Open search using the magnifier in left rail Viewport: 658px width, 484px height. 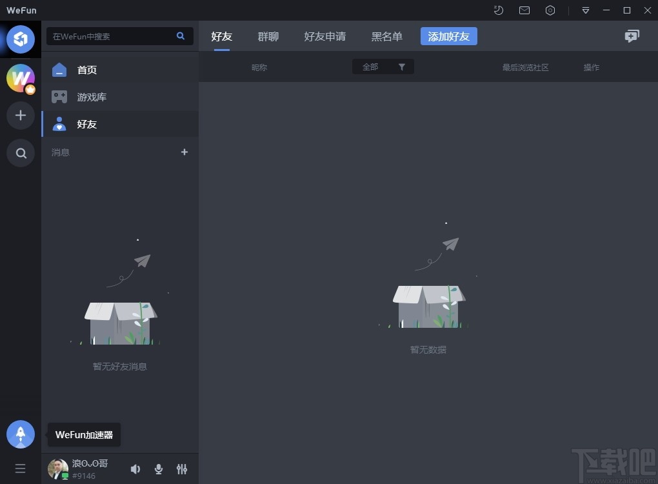20,153
